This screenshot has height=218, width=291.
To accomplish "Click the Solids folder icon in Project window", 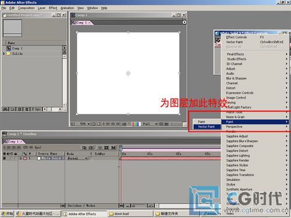I will 9,53.
